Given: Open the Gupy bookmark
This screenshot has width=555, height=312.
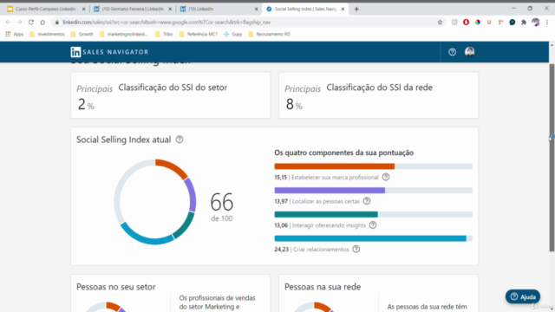Looking at the screenshot, I should point(233,34).
